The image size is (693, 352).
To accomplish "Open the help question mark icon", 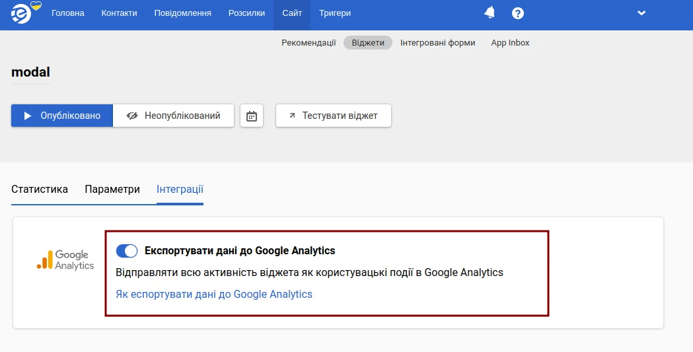I will [518, 13].
